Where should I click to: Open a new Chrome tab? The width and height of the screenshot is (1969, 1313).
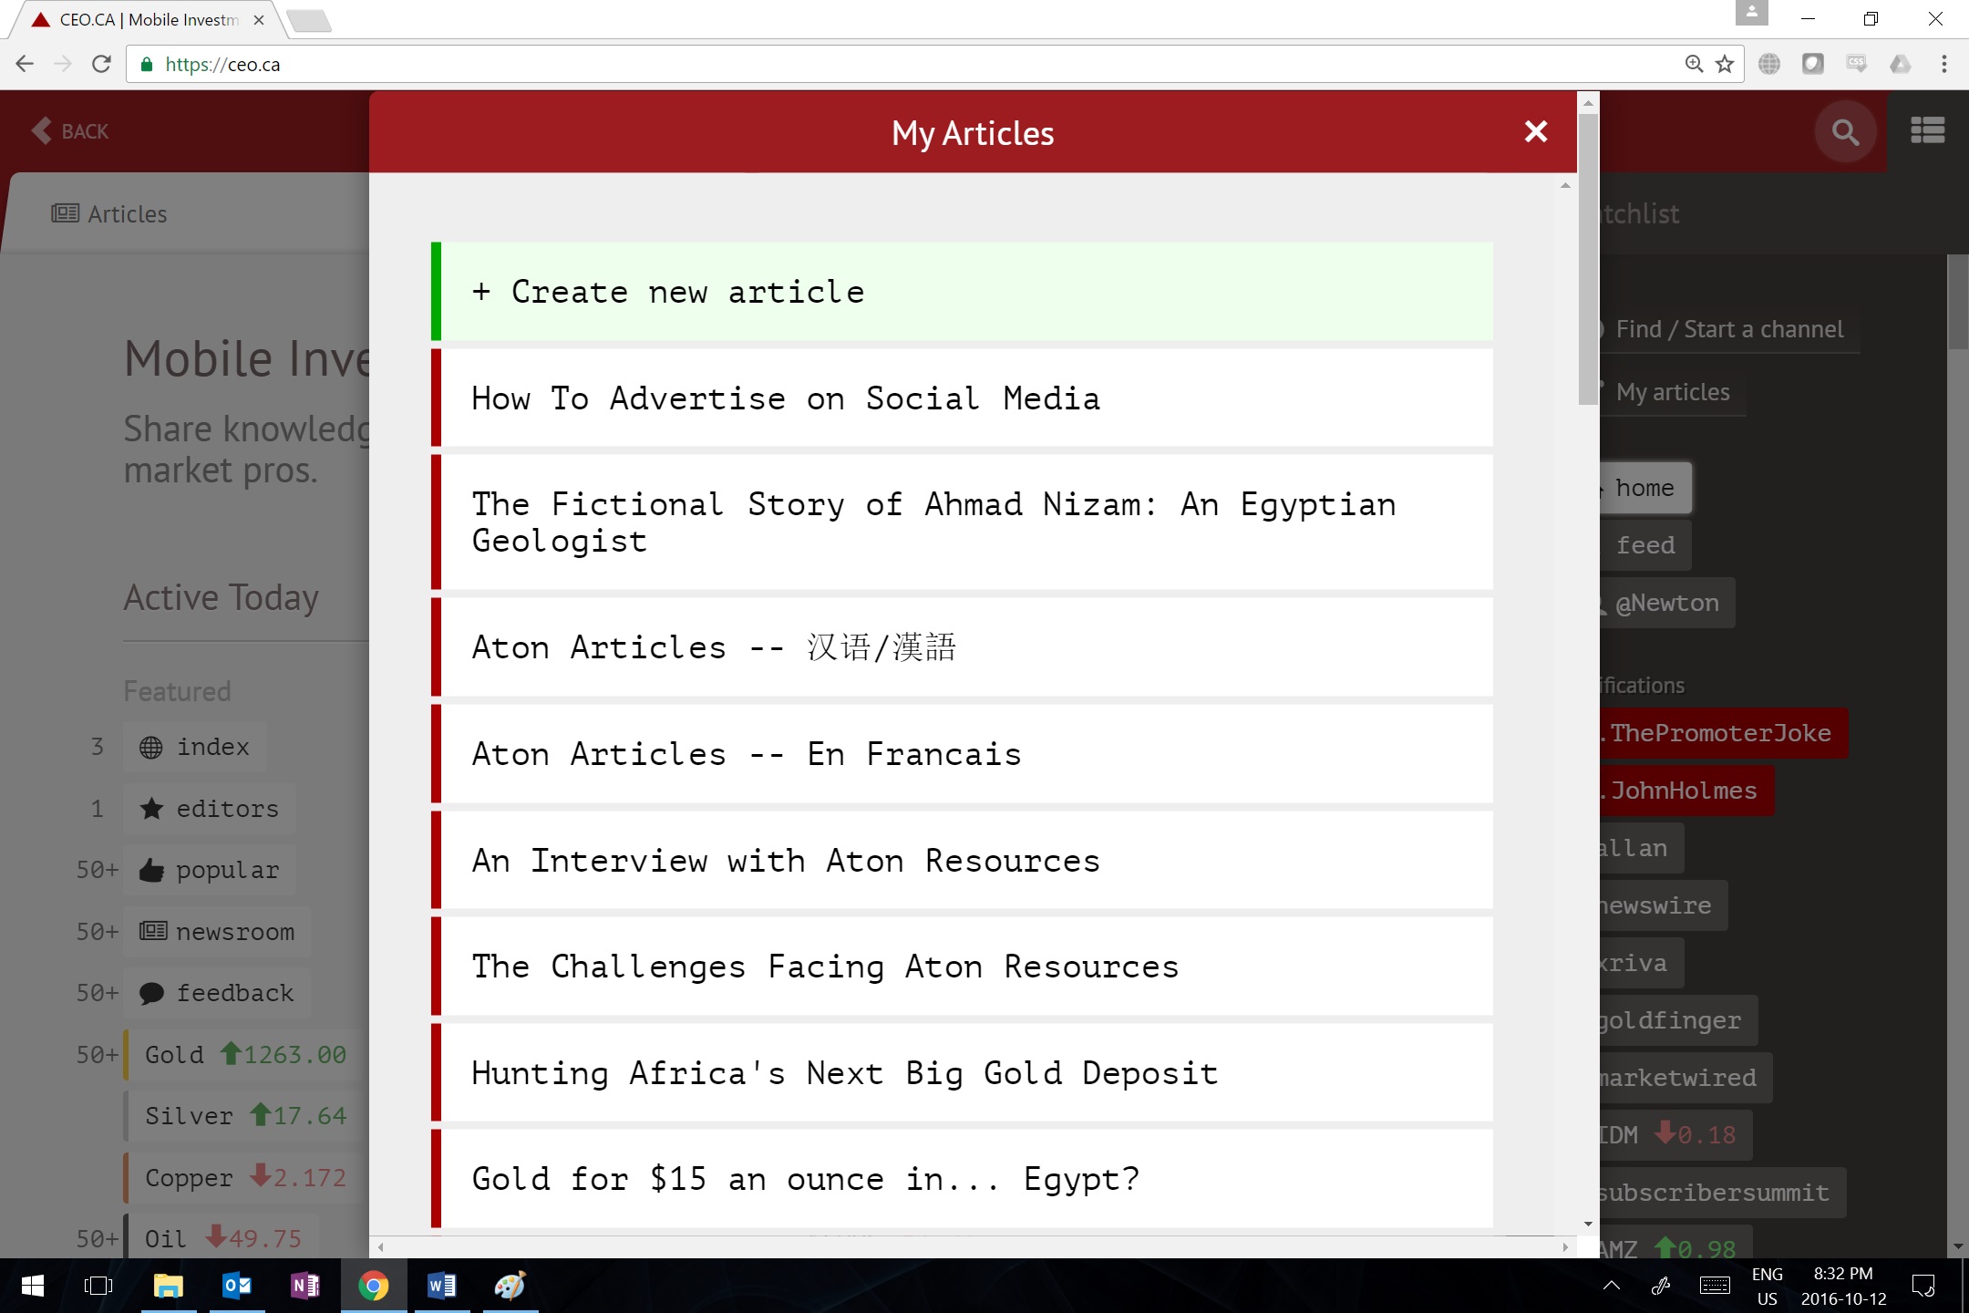coord(308,20)
